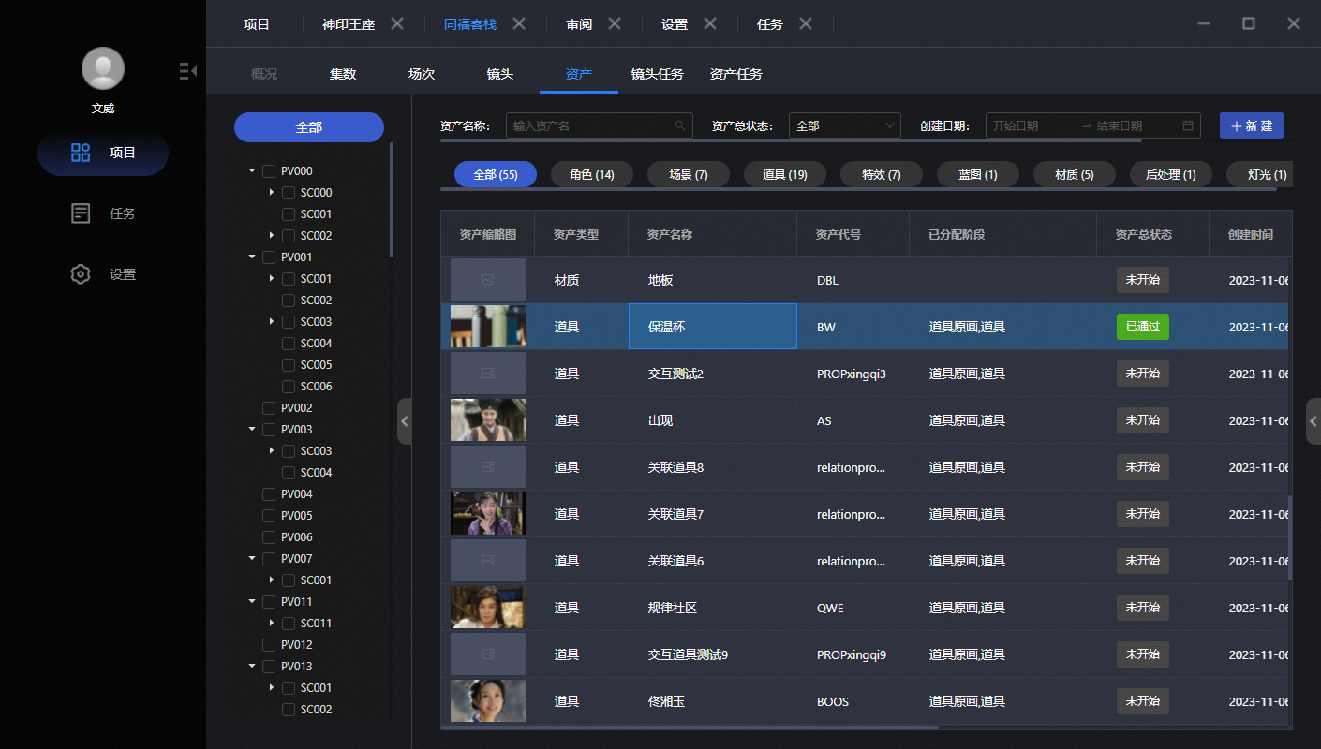Check the PV005 checkbox
The height and width of the screenshot is (749, 1321).
click(269, 516)
